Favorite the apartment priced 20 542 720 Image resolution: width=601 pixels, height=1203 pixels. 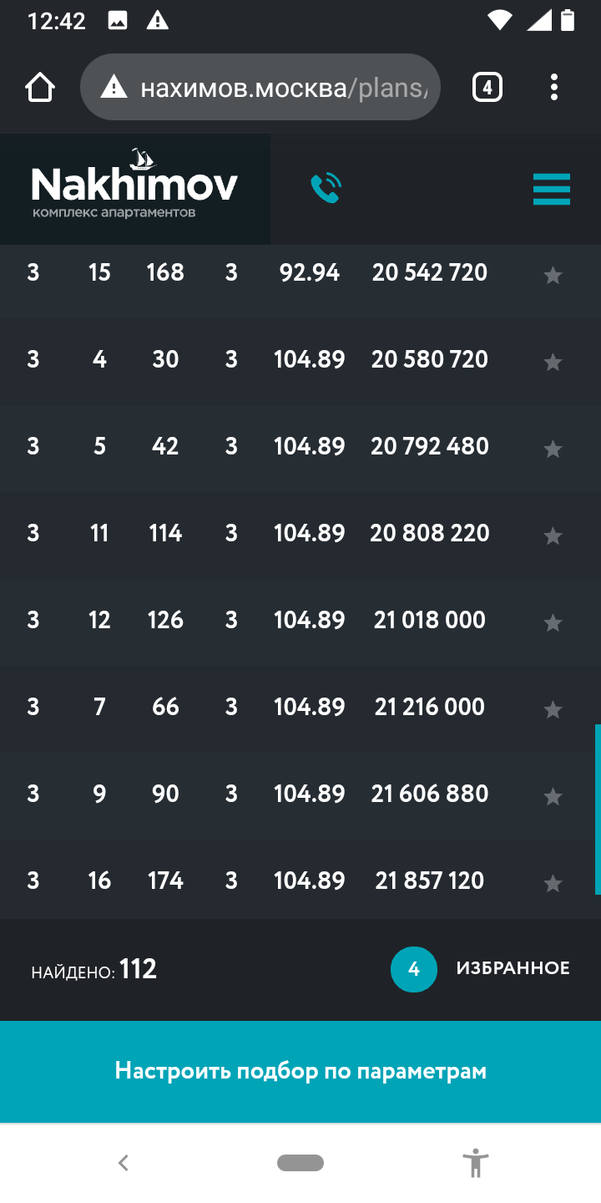[x=553, y=275]
